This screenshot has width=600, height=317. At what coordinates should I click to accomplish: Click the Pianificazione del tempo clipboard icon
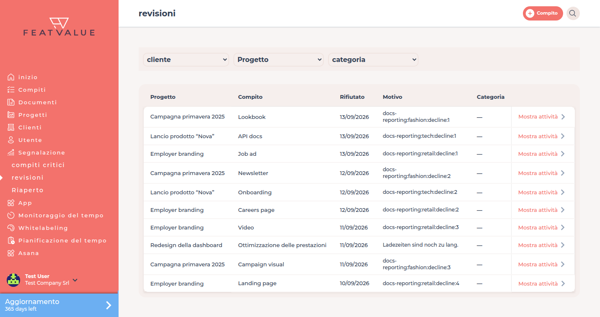pos(11,240)
